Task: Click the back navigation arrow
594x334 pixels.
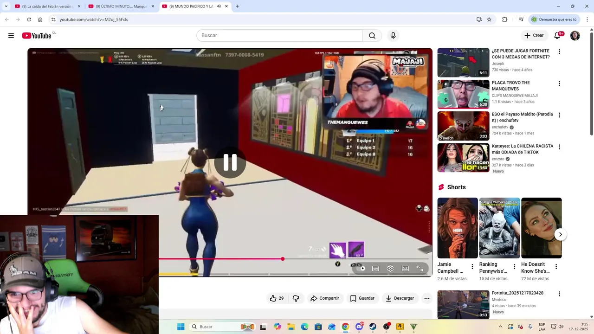Action: pyautogui.click(x=6, y=19)
